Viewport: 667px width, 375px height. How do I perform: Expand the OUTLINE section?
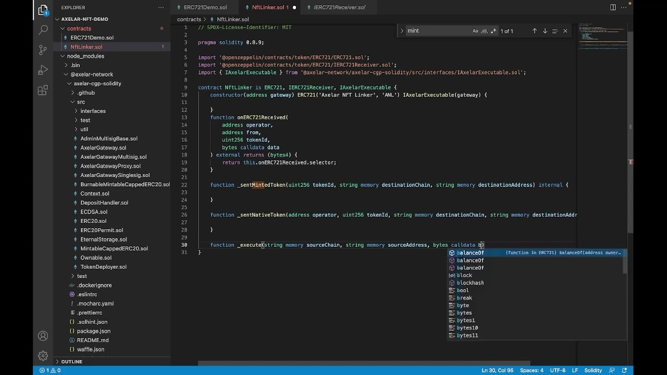(x=71, y=361)
